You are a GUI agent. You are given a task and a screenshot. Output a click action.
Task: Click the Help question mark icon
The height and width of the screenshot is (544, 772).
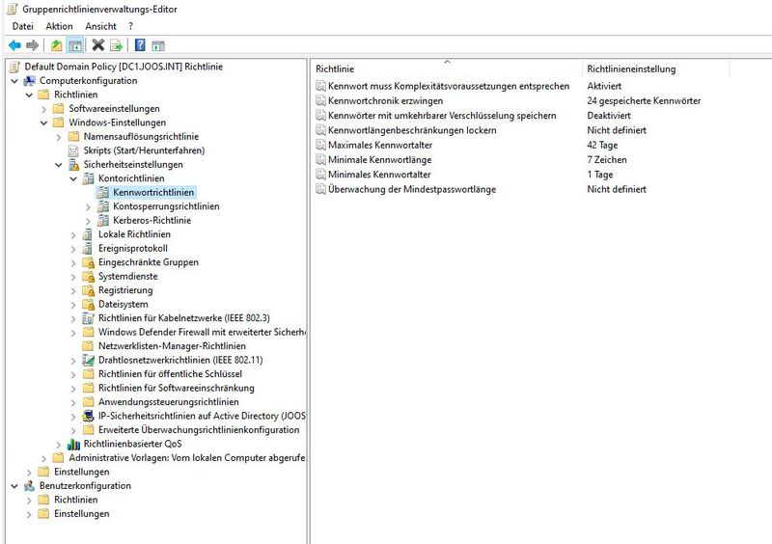pyautogui.click(x=140, y=45)
